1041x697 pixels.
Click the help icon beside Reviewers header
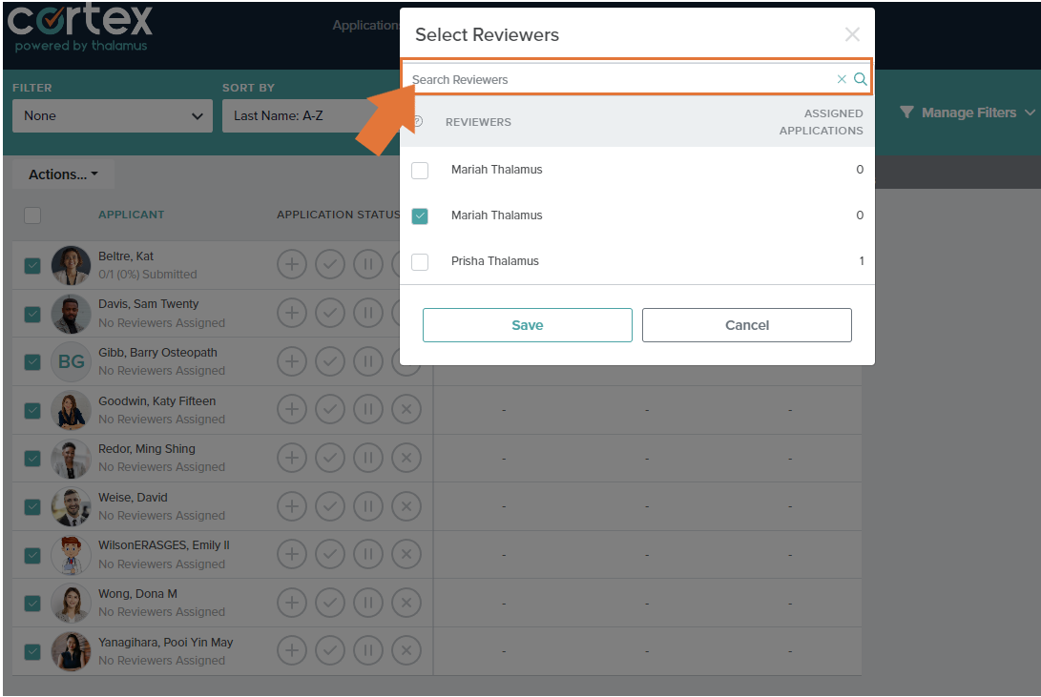[418, 121]
